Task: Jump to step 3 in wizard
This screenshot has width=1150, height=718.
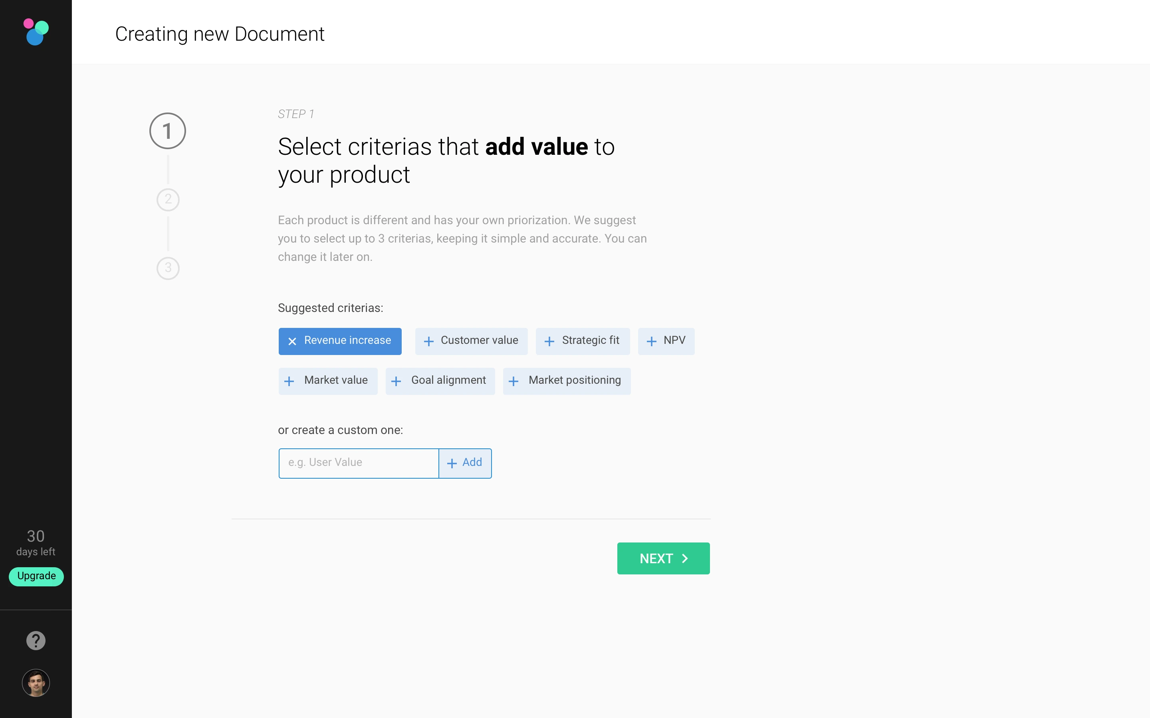Action: pos(168,268)
